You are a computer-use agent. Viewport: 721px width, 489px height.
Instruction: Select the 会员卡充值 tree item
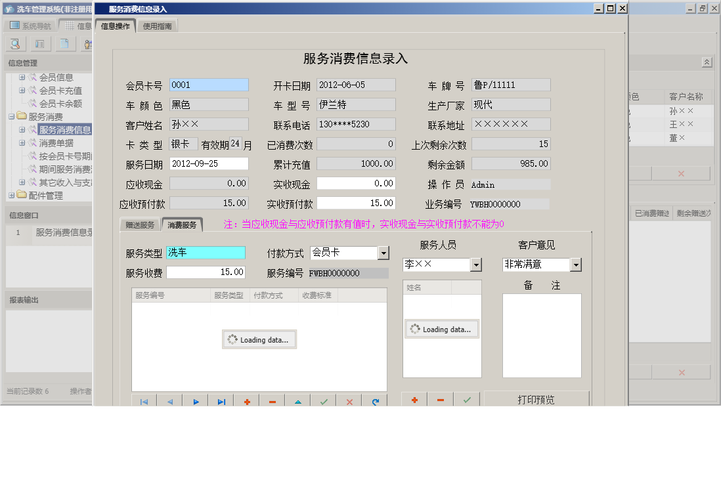60,91
